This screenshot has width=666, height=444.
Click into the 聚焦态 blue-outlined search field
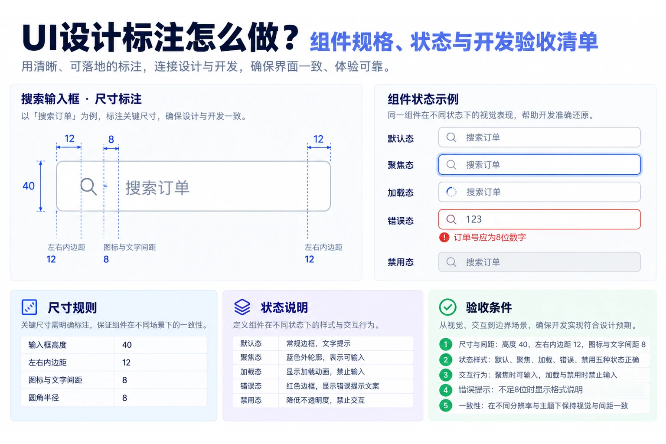click(x=539, y=165)
